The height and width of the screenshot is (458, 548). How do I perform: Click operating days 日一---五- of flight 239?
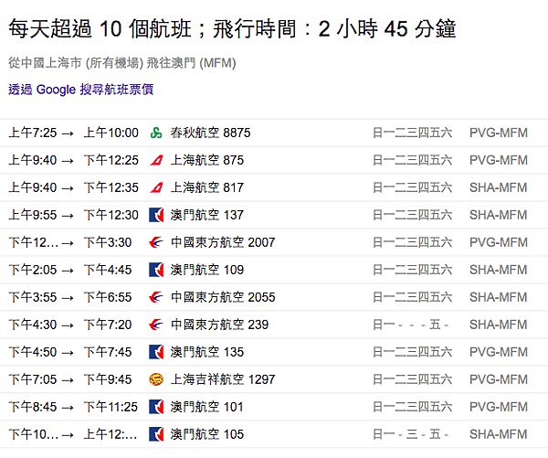pyautogui.click(x=411, y=325)
